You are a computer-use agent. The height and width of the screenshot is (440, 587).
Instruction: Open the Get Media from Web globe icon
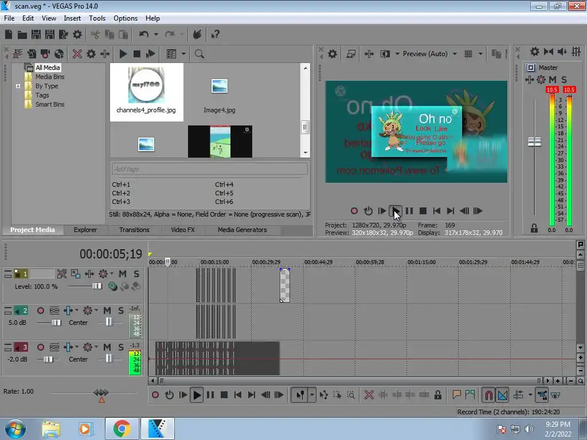pyautogui.click(x=59, y=54)
